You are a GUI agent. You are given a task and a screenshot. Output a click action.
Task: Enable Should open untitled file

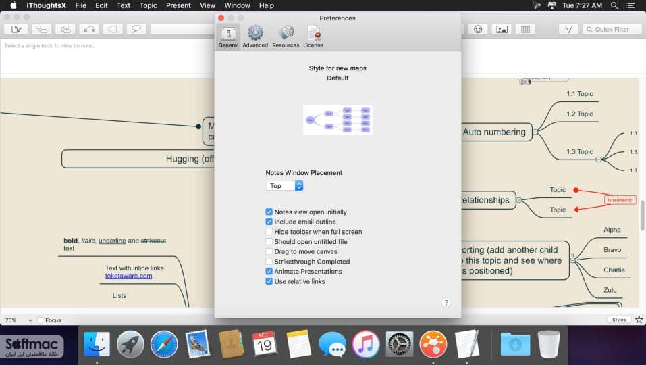click(269, 241)
